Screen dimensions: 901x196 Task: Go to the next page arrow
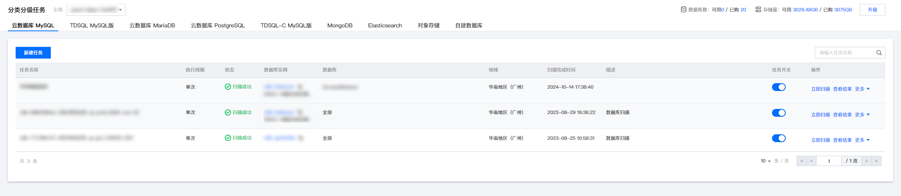pos(867,161)
